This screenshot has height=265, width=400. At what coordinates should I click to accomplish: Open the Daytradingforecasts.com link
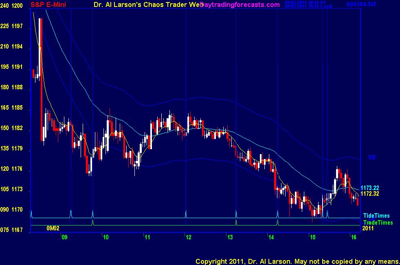(x=240, y=4)
